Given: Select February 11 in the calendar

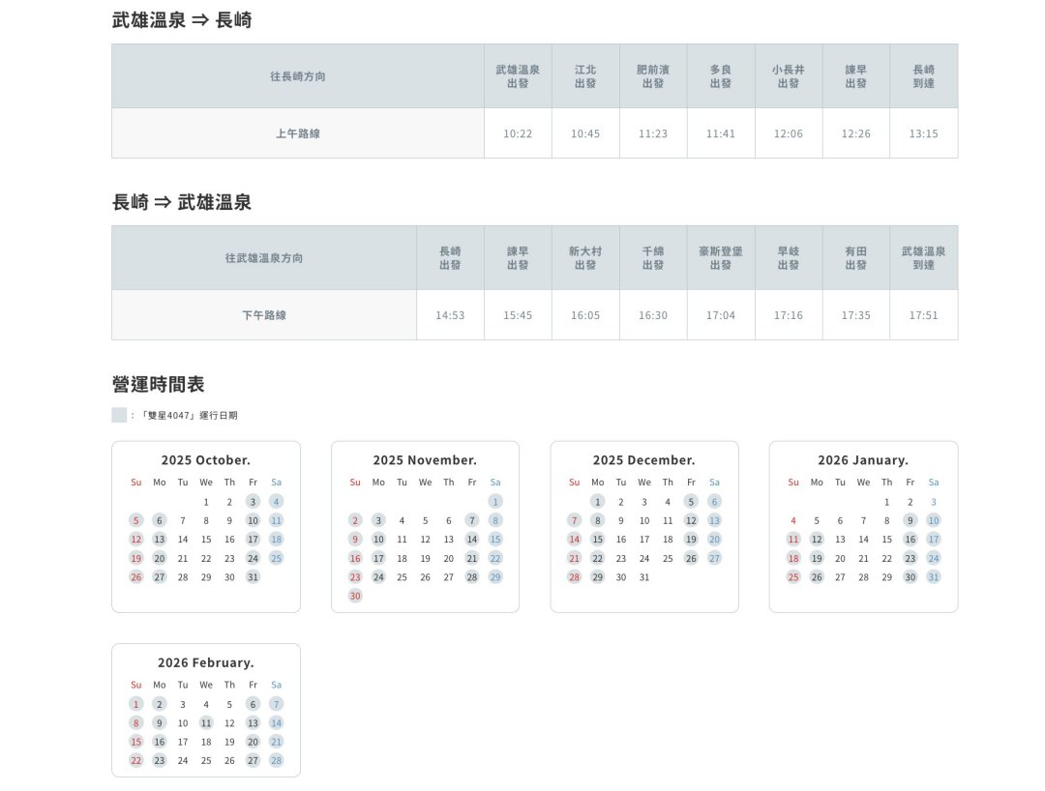Looking at the screenshot, I should click(x=206, y=723).
